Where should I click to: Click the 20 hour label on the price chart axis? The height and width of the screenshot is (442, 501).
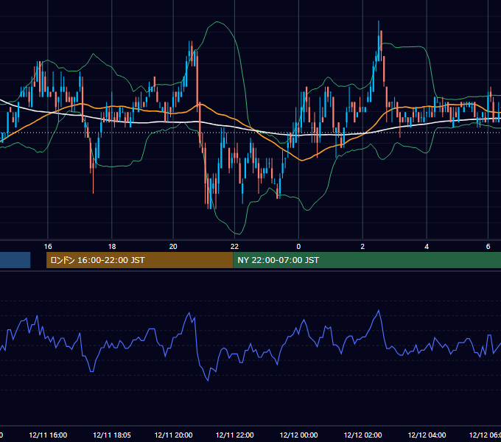(x=173, y=247)
